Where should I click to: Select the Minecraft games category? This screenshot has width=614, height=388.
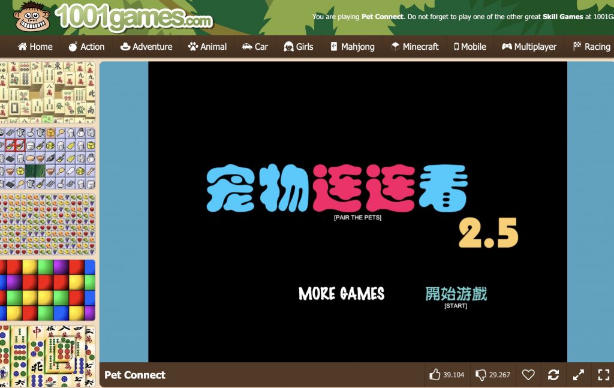coord(415,47)
